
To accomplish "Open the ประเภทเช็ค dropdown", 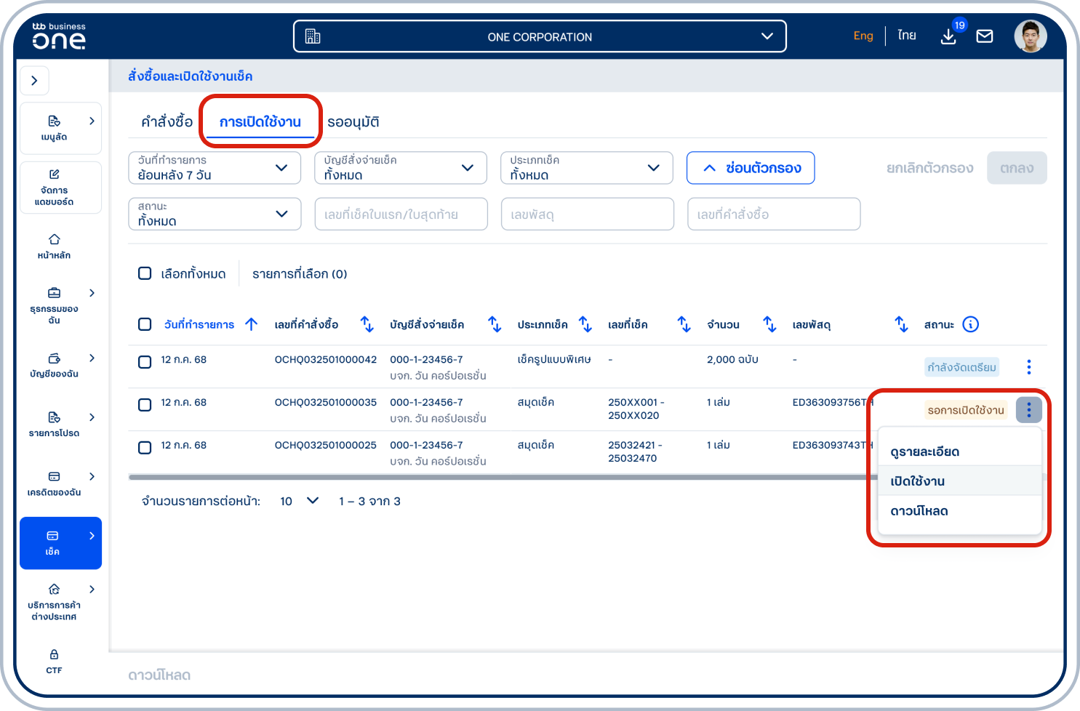I will pos(586,168).
